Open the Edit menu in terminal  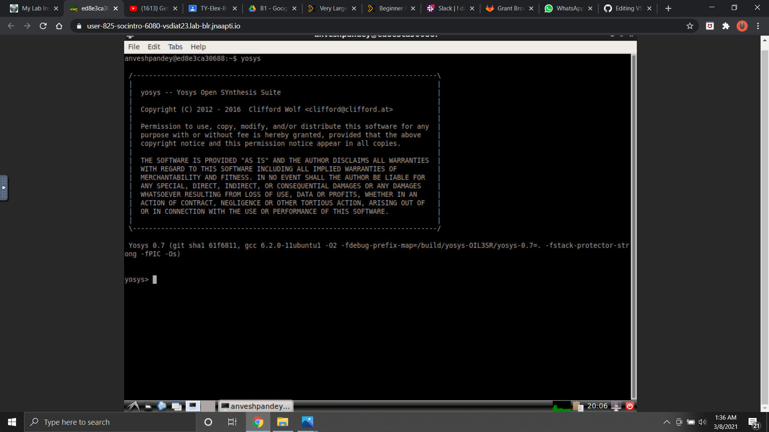[154, 47]
